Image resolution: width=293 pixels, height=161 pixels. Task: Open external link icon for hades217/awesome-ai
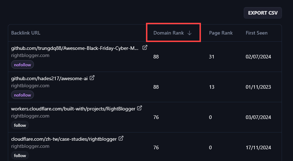(x=92, y=78)
